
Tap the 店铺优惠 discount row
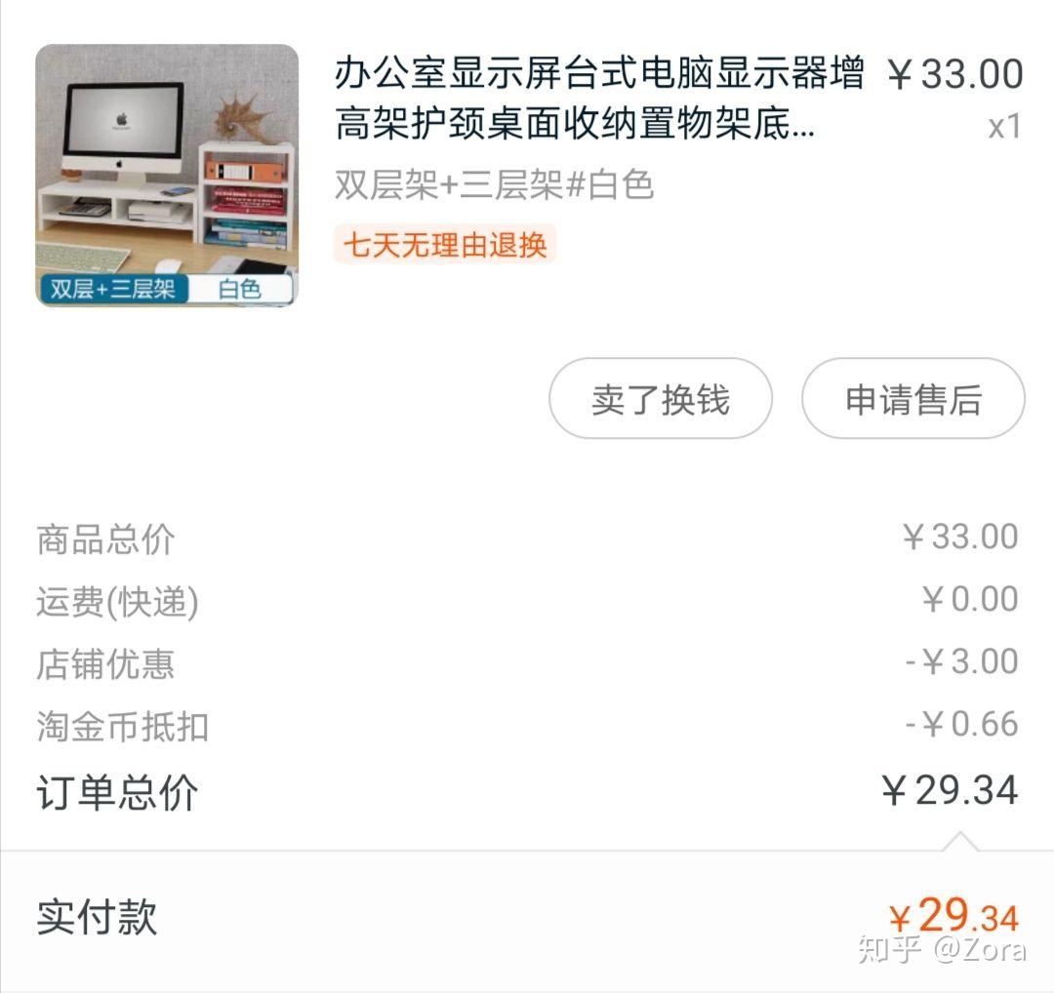(x=527, y=663)
